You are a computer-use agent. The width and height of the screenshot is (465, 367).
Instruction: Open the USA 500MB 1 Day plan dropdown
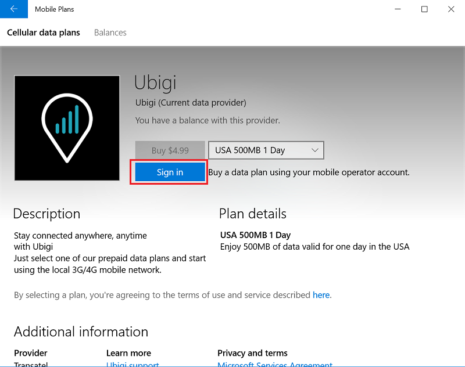(266, 150)
